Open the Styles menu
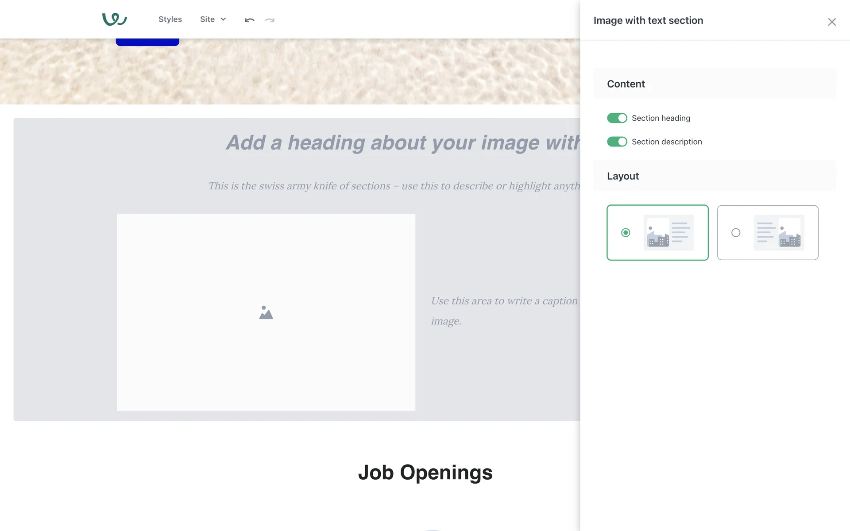Screen dimensions: 850x531 tap(170, 19)
